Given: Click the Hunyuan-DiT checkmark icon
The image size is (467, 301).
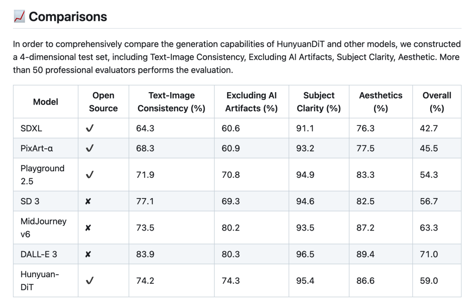Looking at the screenshot, I should click(x=90, y=281).
